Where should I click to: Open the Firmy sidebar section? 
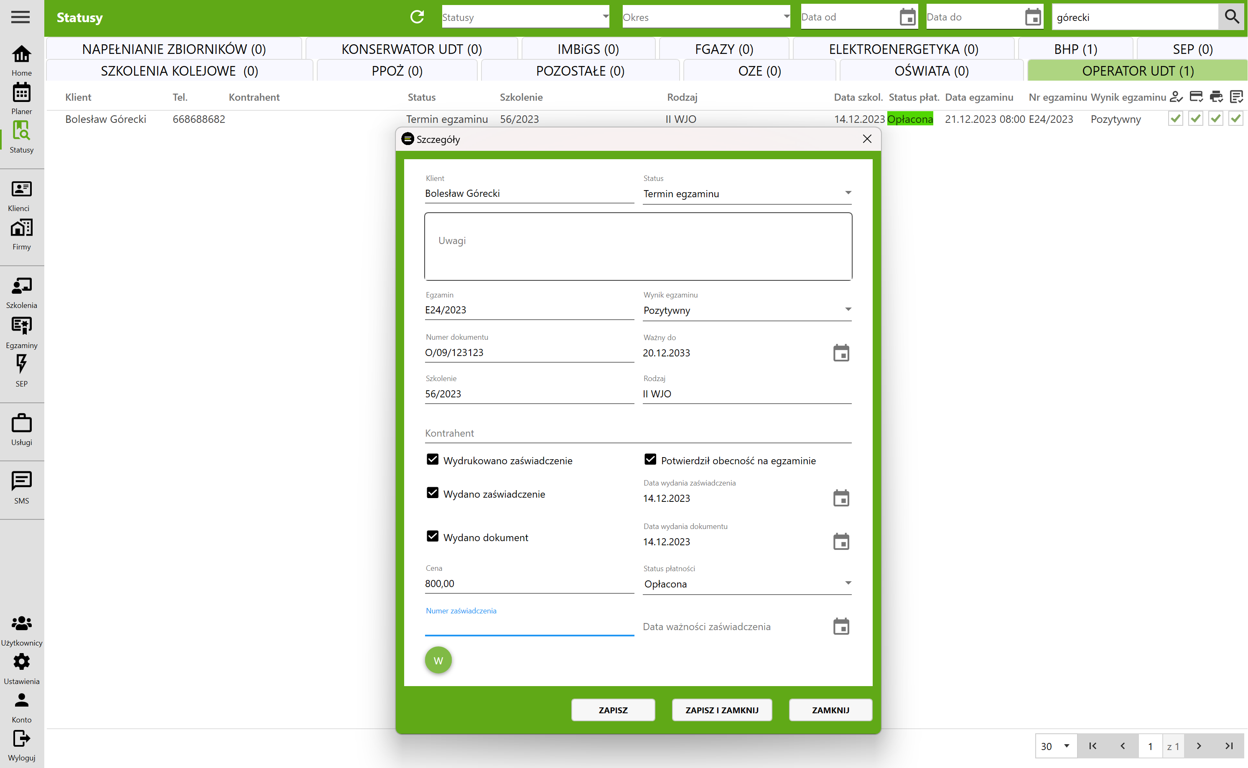(x=21, y=235)
